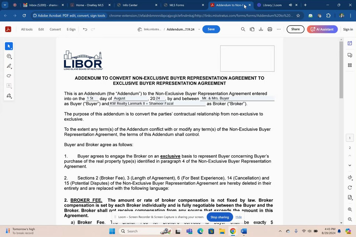Rotate the page view clockwise
This screenshot has width=356, height=237.
(350, 188)
